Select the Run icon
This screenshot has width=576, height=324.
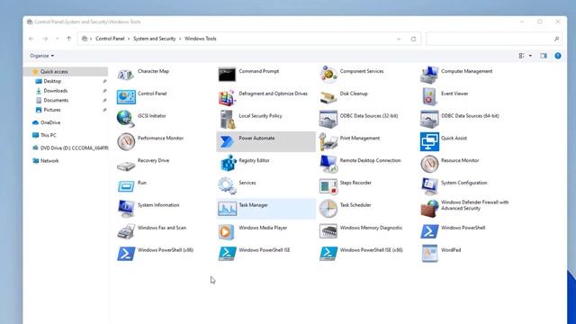(126, 186)
